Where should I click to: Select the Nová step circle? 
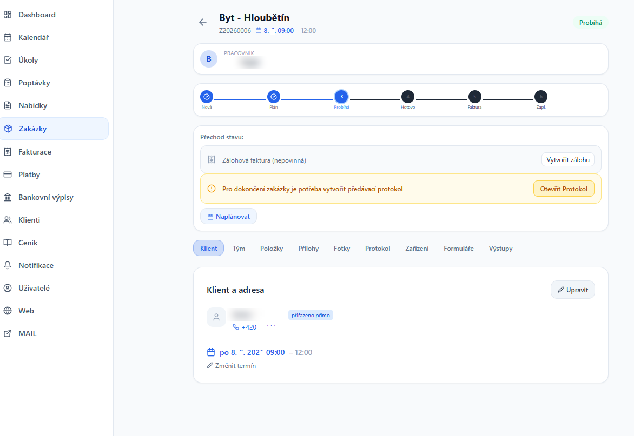pos(207,97)
